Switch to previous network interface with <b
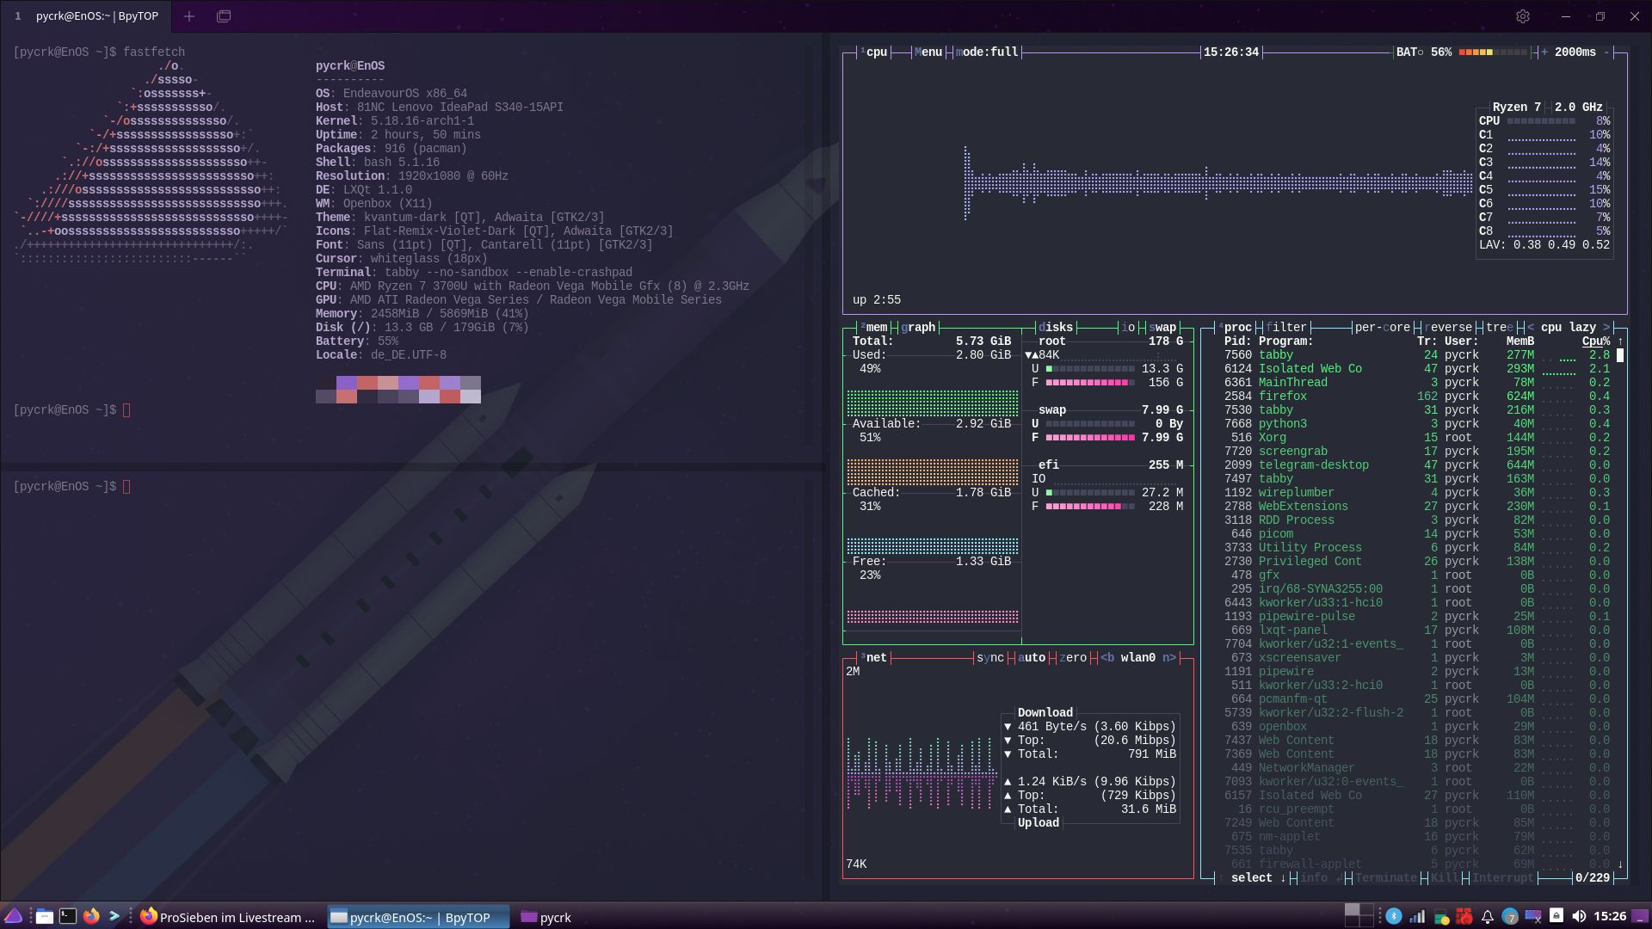 [x=1107, y=658]
